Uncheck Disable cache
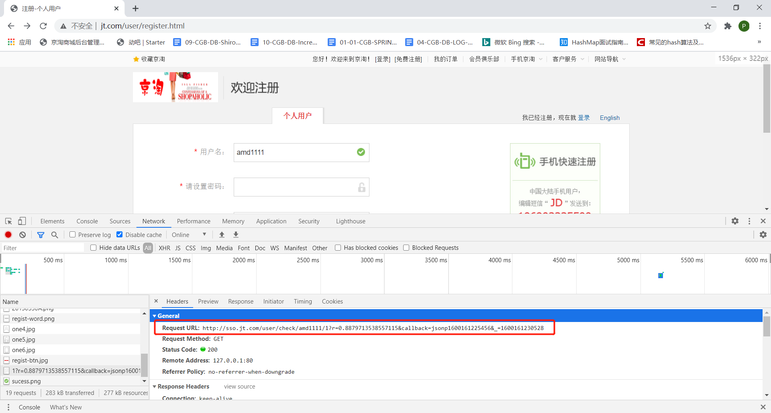This screenshot has height=413, width=771. coord(120,235)
